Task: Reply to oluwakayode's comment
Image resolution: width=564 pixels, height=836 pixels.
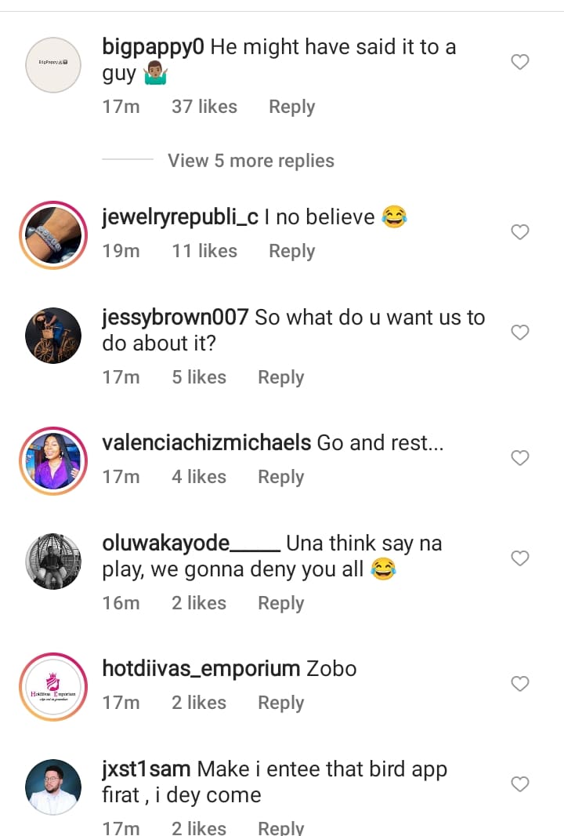Action: click(x=280, y=603)
